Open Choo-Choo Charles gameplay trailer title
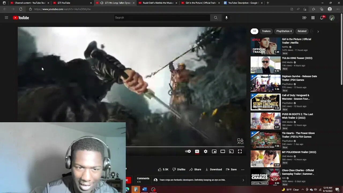Viewport: 343px width, 193px height. pyautogui.click(x=298, y=172)
